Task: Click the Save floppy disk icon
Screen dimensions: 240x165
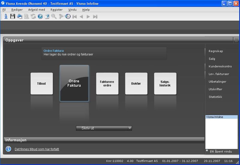Action: tap(13, 16)
